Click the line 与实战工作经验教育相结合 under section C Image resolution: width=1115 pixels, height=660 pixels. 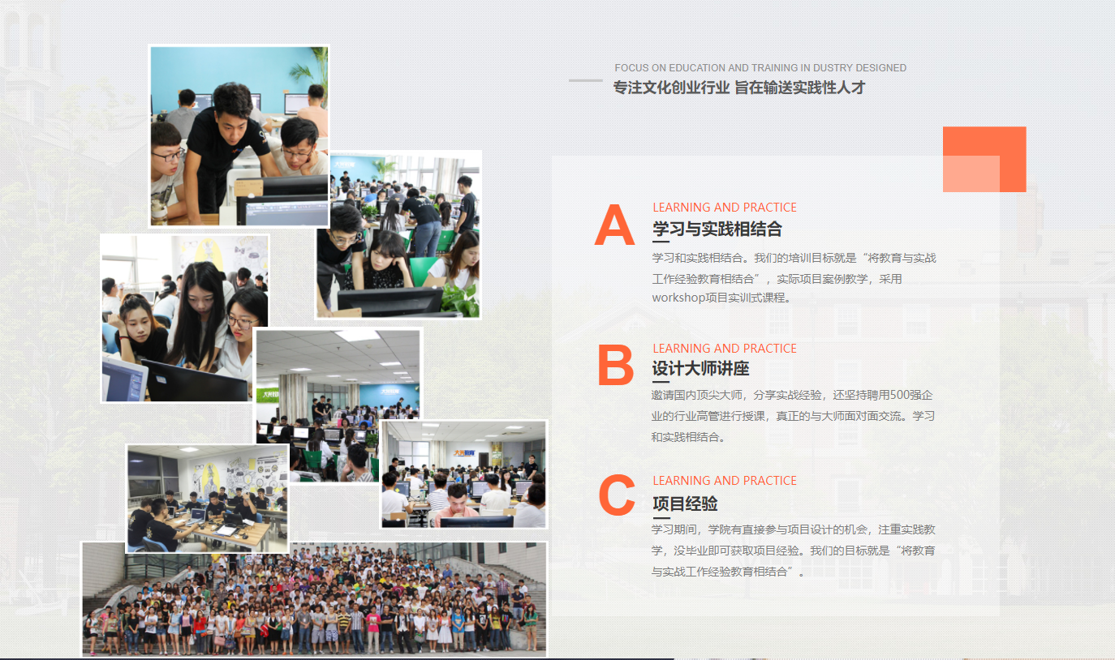pyautogui.click(x=727, y=572)
